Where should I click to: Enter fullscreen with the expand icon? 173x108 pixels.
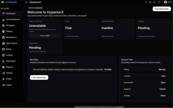pos(159,2)
